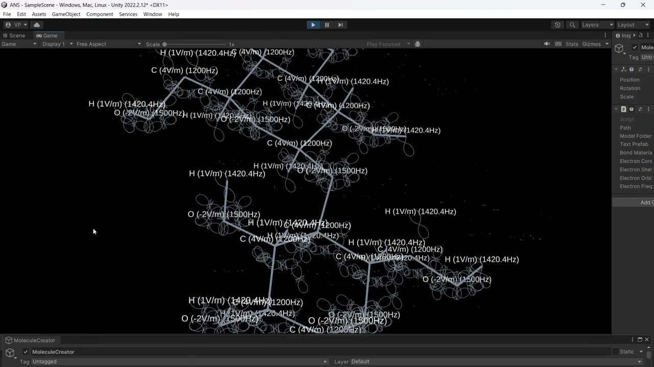Collapse the script component foldout

click(617, 109)
